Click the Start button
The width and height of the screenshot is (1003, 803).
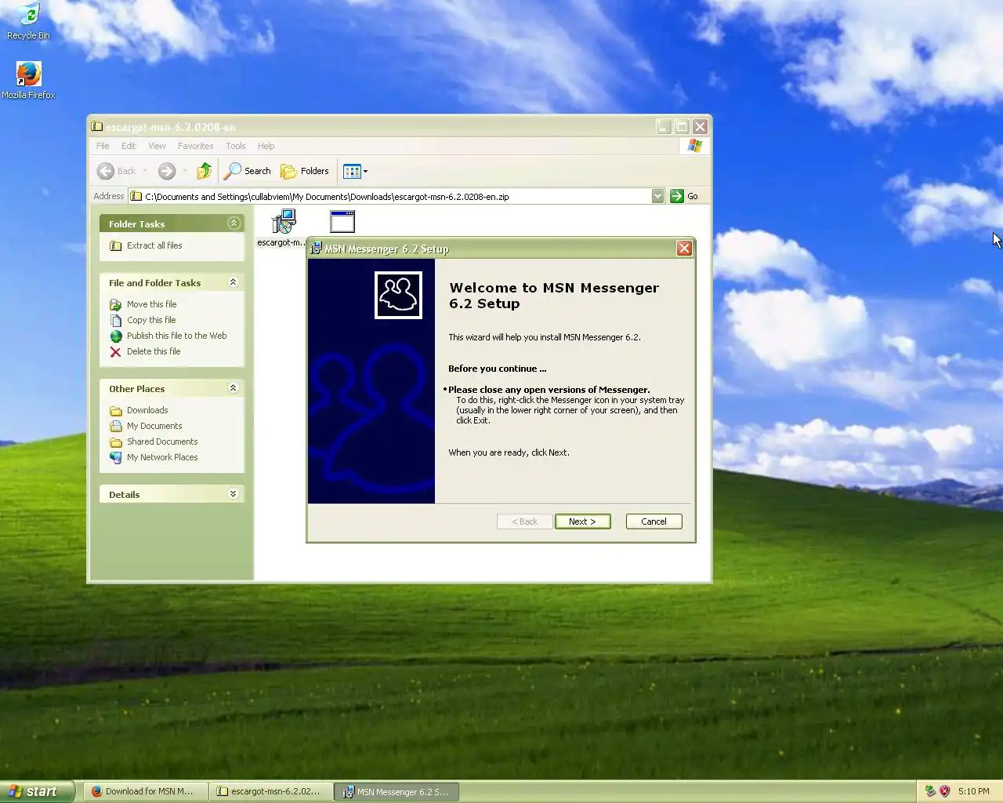[x=37, y=791]
